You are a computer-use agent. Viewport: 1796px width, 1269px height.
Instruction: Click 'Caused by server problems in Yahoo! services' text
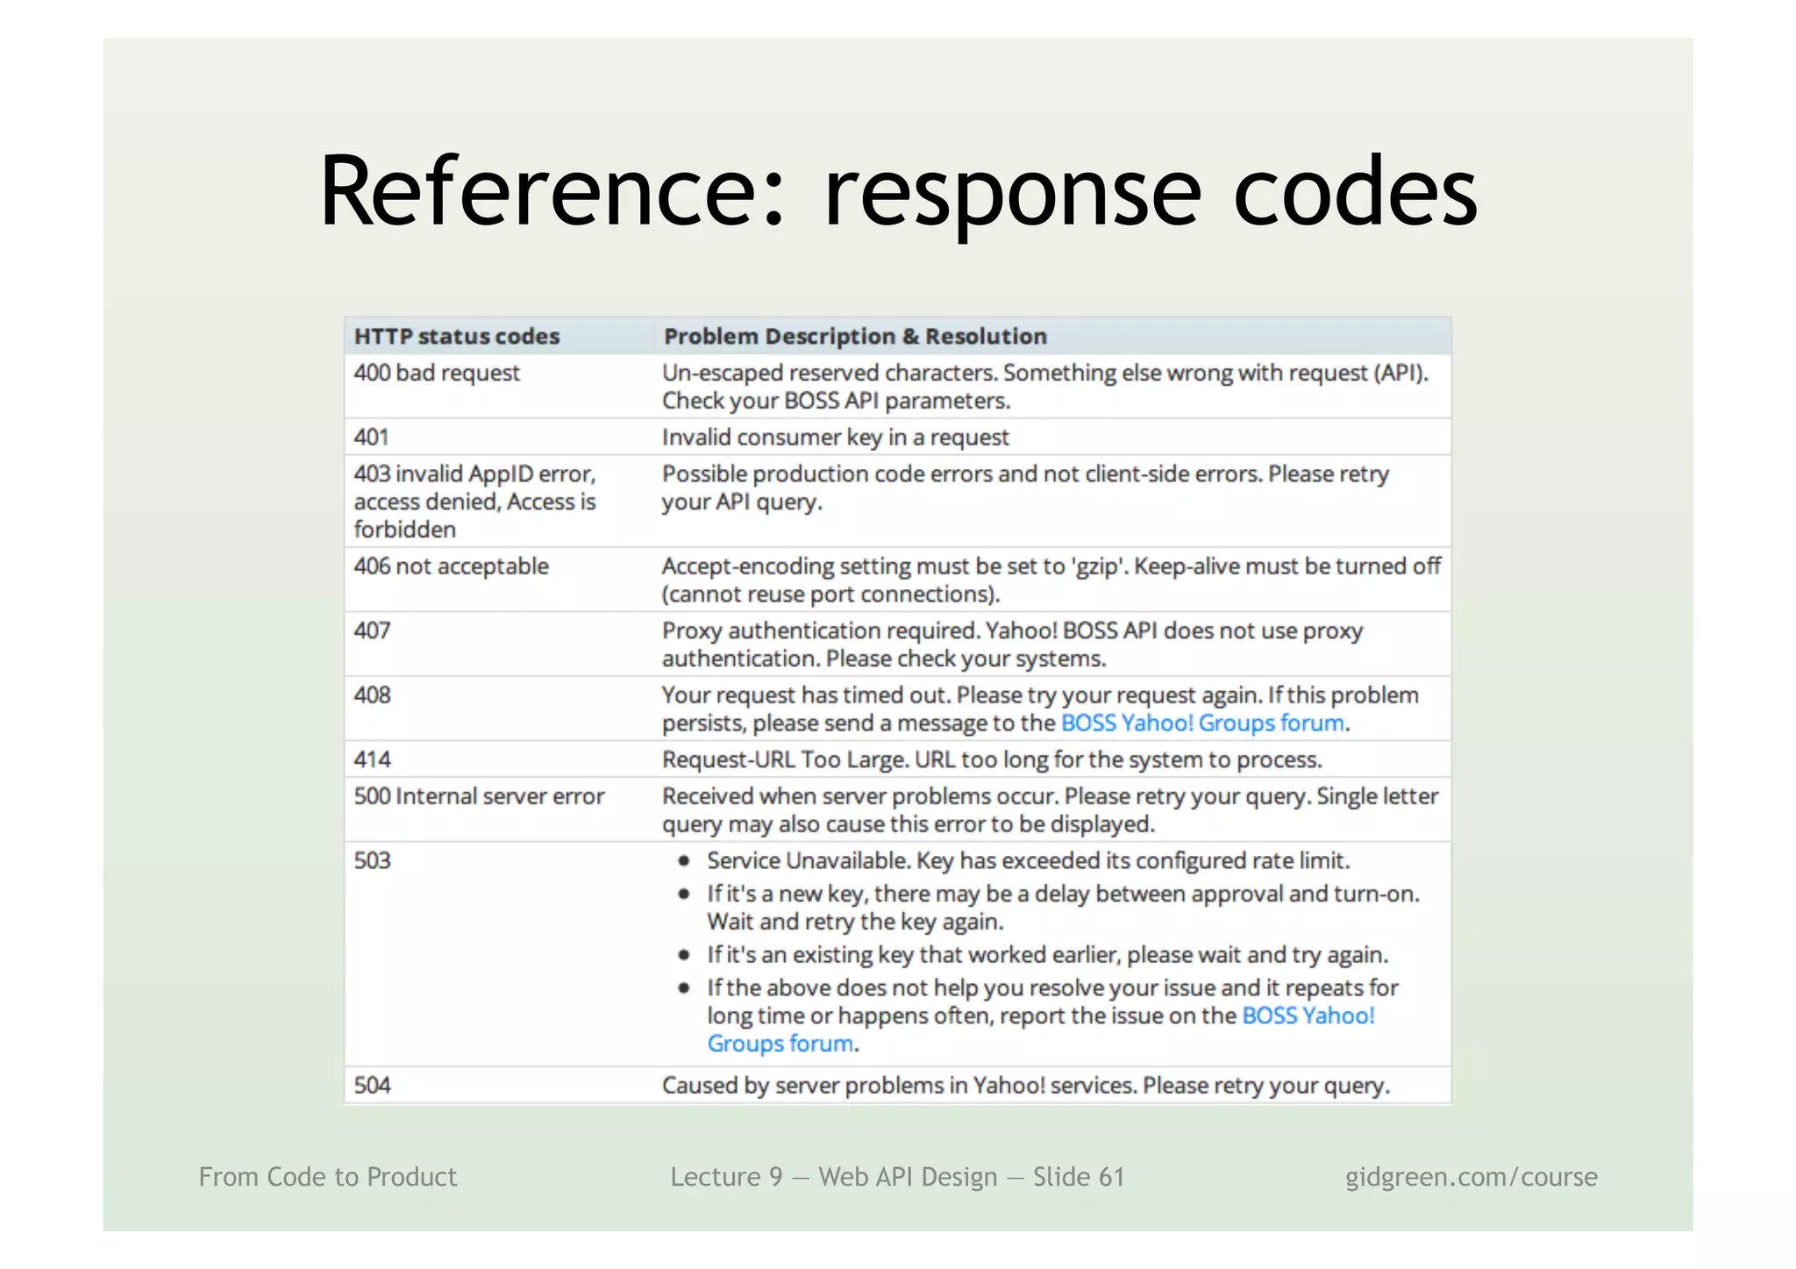1026,1086
